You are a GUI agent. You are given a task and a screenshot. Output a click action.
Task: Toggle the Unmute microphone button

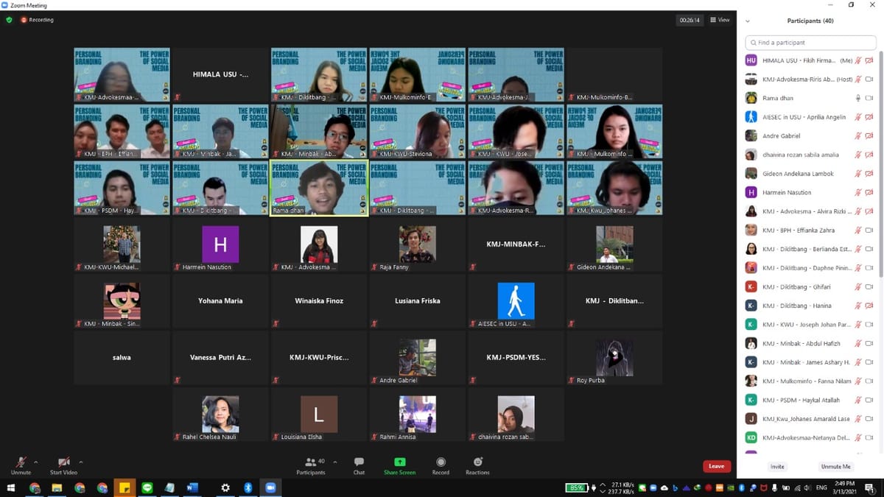point(21,465)
